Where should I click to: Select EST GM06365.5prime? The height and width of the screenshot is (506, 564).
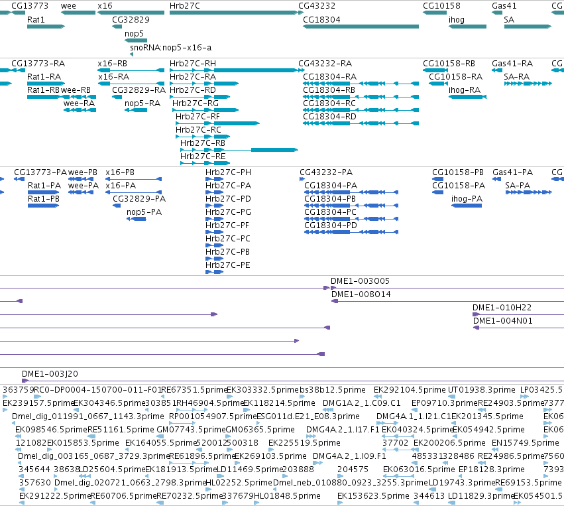pyautogui.click(x=260, y=430)
